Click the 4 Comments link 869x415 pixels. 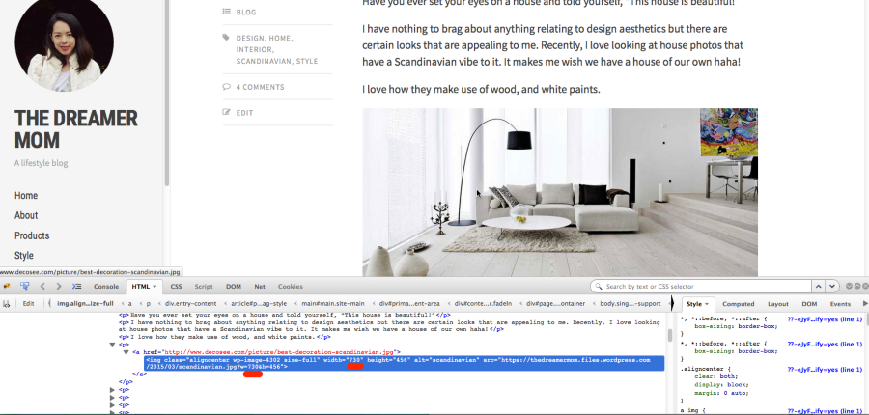[x=260, y=87]
